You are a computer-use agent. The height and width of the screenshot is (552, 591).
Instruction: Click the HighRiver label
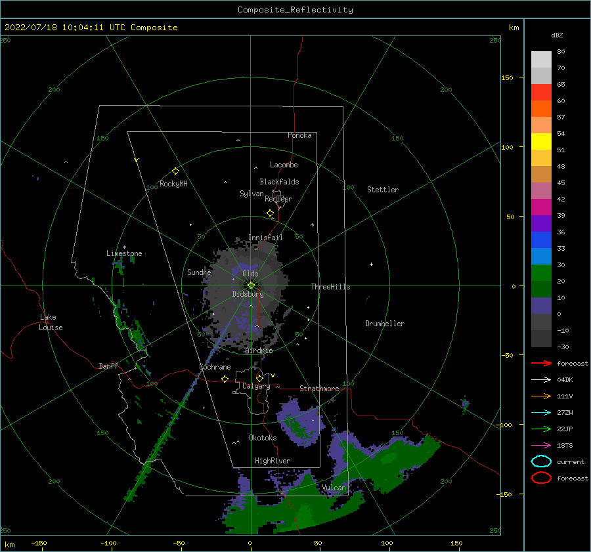pyautogui.click(x=273, y=461)
